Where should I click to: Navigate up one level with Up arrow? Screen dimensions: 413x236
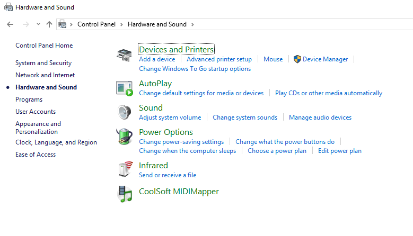pyautogui.click(x=49, y=24)
